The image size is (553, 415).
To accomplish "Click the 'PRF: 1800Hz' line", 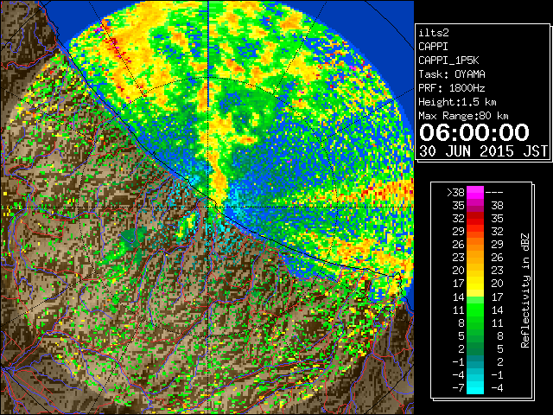I will tap(451, 88).
